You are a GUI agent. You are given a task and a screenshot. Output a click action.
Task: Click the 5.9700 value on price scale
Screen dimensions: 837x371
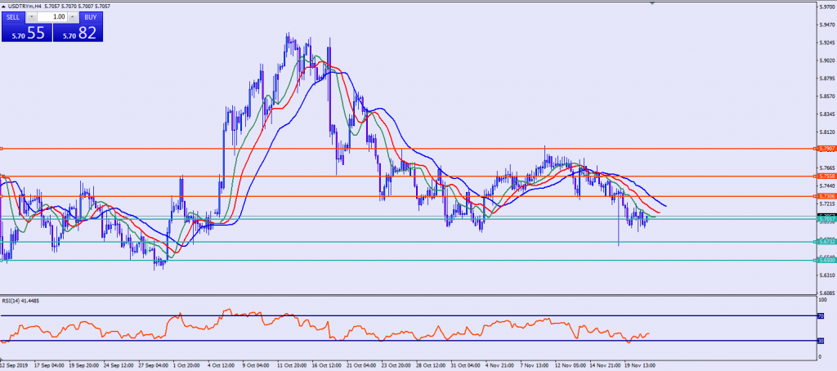[x=826, y=7]
